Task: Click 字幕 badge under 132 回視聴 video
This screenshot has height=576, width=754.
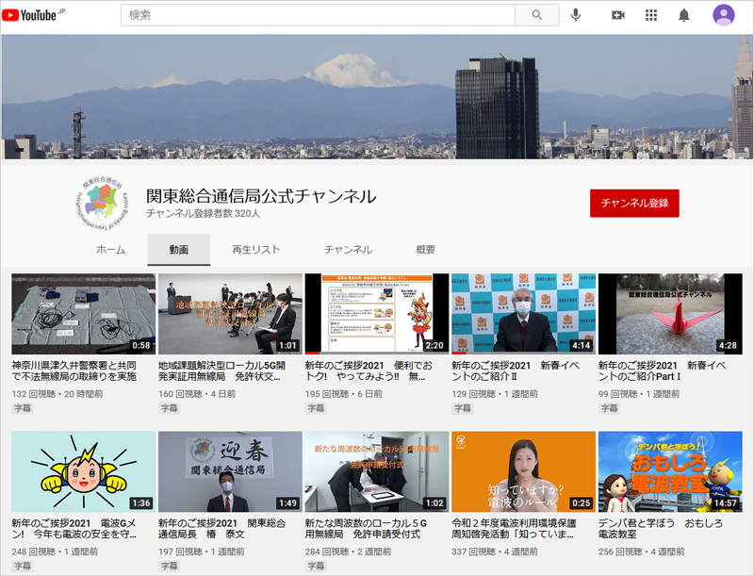Action: pyautogui.click(x=22, y=408)
